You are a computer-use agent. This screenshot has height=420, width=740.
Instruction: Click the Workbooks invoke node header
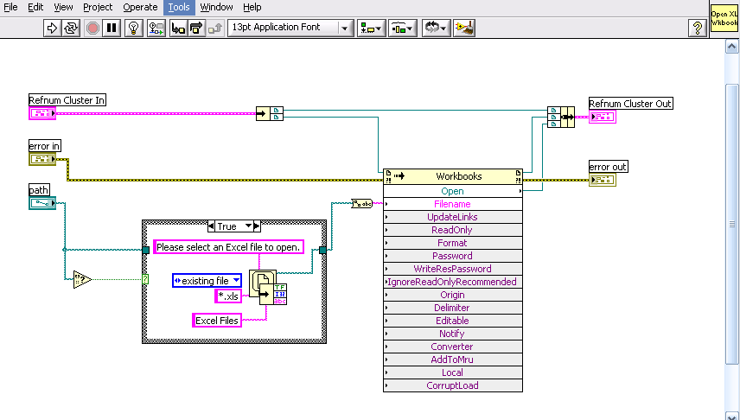pyautogui.click(x=453, y=176)
